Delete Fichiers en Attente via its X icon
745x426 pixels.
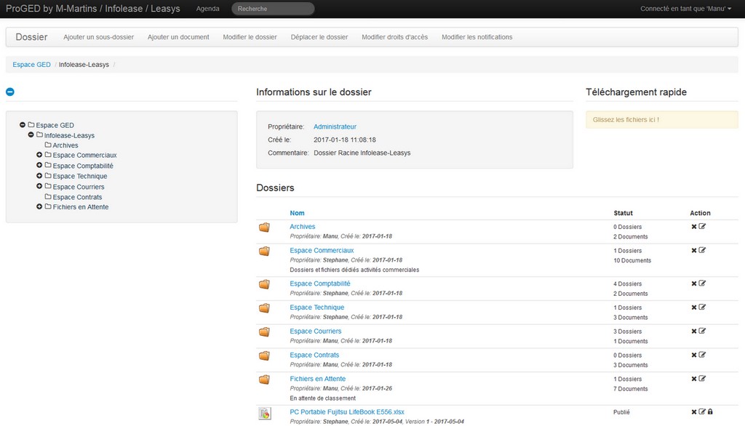tap(693, 378)
